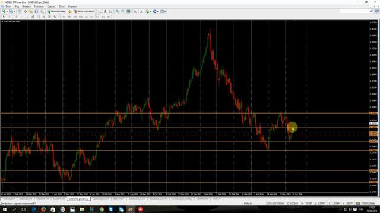
Task: Select the Cursor arrow tool
Action: tap(4, 17)
